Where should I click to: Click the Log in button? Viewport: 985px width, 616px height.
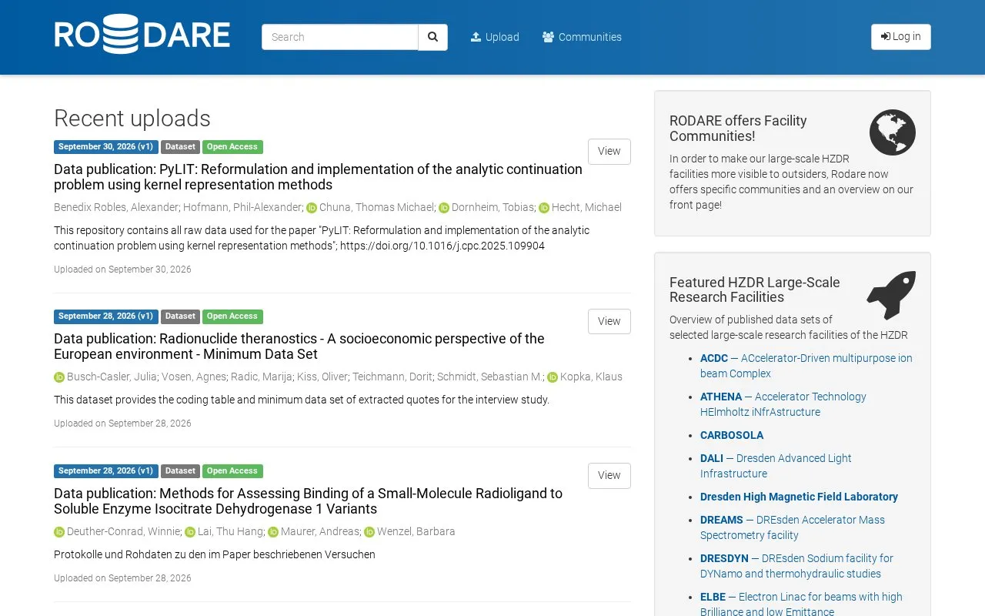point(901,37)
